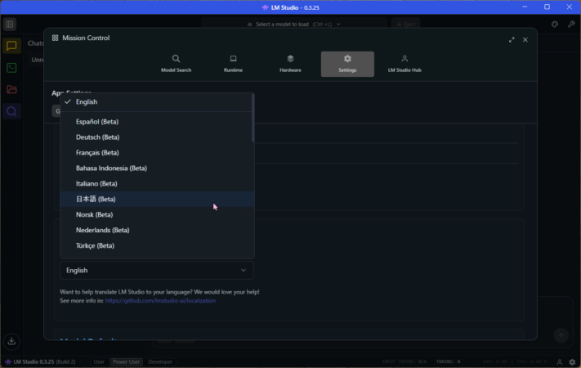
Task: Choose Français (Beta) language
Action: (157, 153)
